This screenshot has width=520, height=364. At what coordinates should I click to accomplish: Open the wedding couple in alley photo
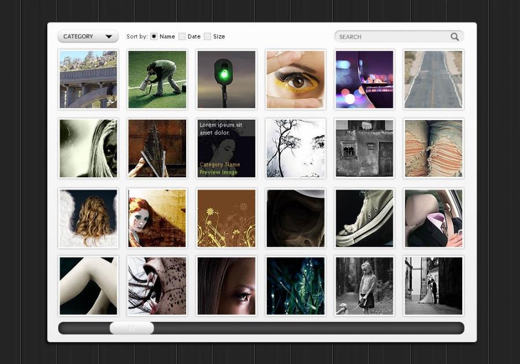pos(433,286)
